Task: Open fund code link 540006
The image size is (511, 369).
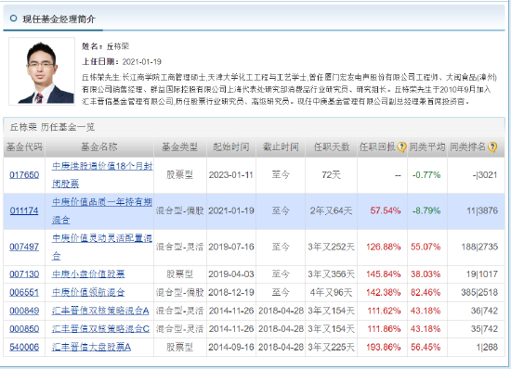Action: (24, 348)
